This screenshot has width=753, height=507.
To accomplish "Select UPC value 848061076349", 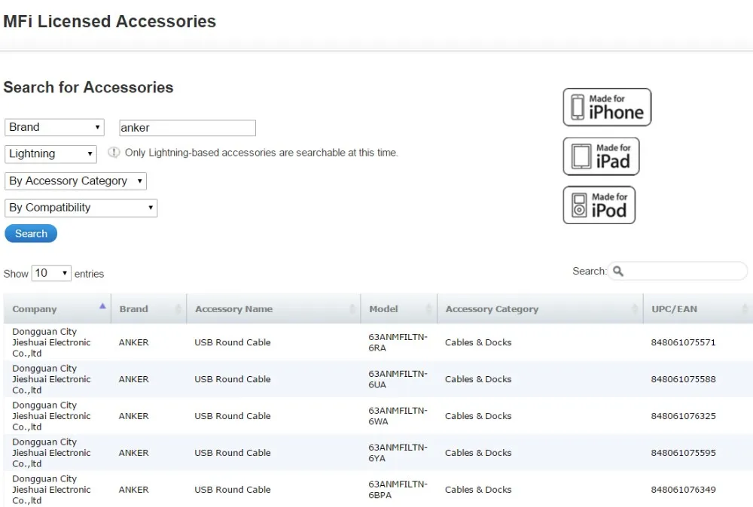I will coord(684,490).
